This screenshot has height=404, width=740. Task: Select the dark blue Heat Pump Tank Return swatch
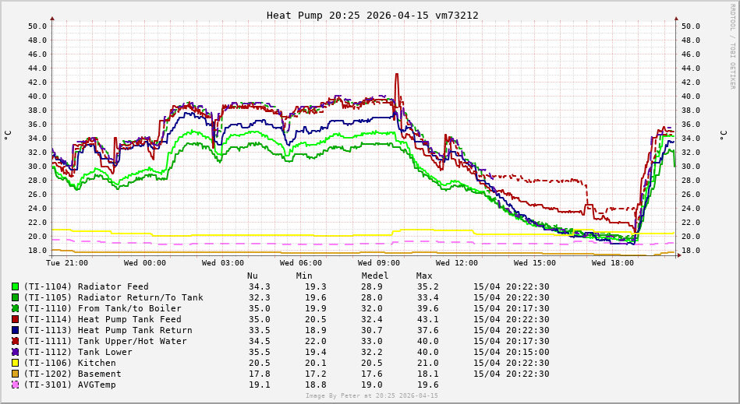coord(15,330)
